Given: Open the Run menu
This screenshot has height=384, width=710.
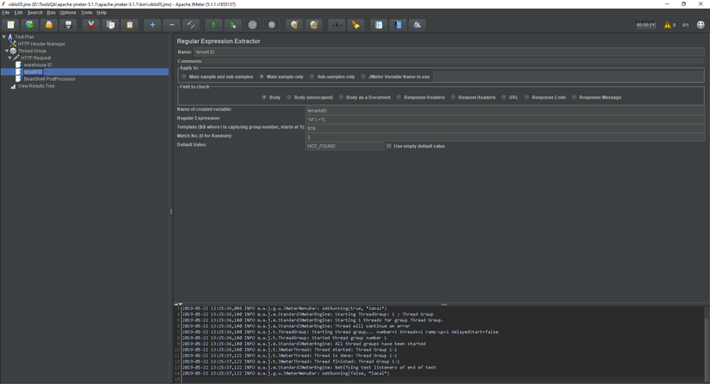Looking at the screenshot, I should (51, 13).
